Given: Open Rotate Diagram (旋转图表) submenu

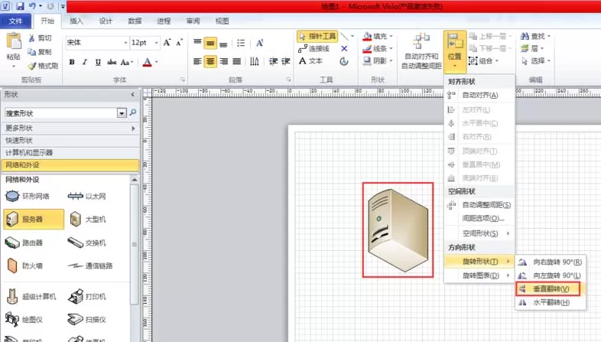Looking at the screenshot, I should [x=479, y=275].
